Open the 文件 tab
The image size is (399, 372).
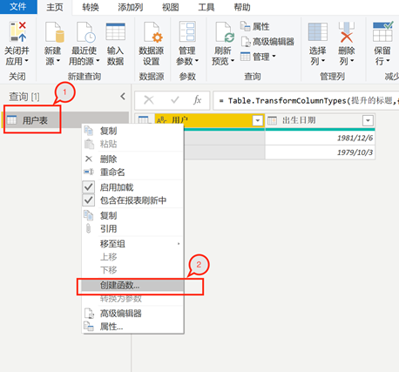[x=18, y=7]
